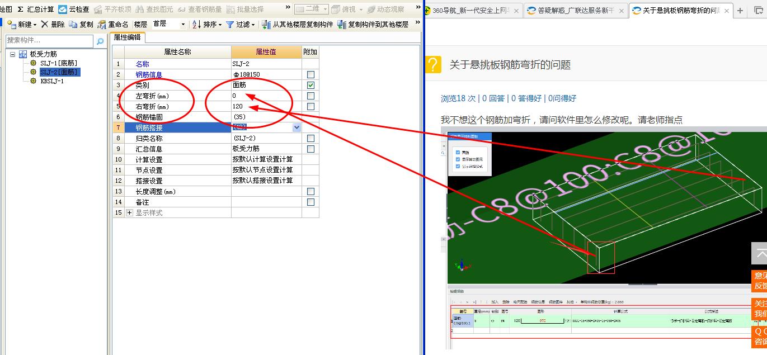This screenshot has width=767, height=355.
Task: Click the yellow question mark icon
Action: click(x=434, y=64)
